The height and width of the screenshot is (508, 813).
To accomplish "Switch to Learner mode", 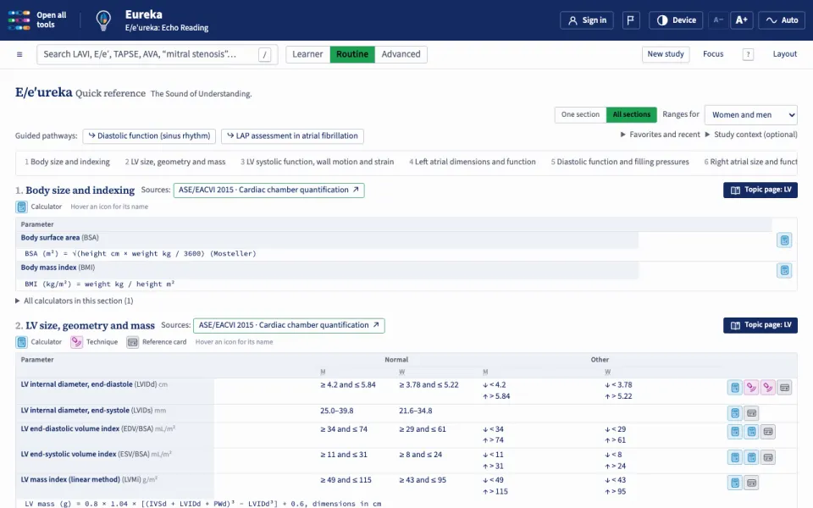I will [307, 54].
